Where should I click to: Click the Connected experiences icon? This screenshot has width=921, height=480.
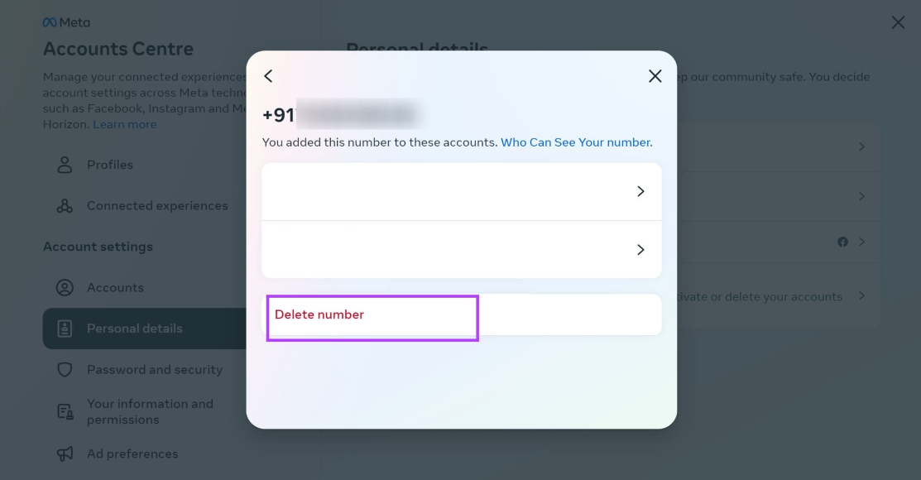click(x=65, y=205)
